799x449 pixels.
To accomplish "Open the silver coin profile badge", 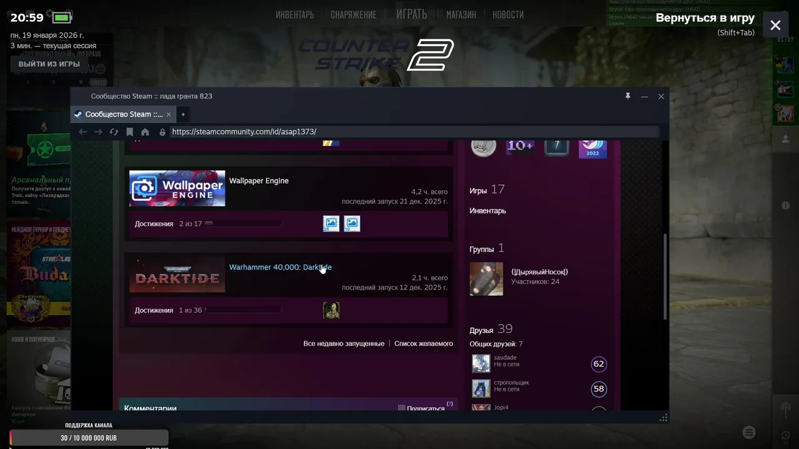I will 483,147.
